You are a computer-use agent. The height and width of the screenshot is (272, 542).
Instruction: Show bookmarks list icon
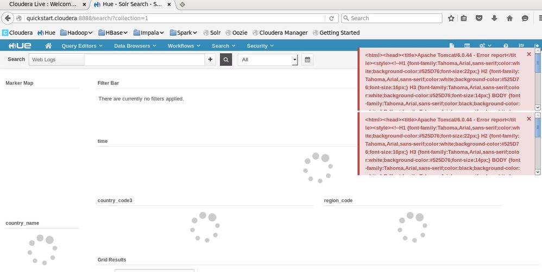tap(464, 18)
